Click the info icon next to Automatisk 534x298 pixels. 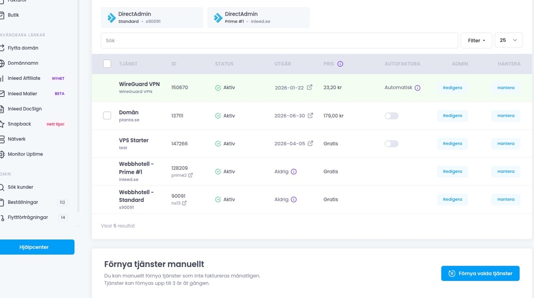(x=418, y=88)
